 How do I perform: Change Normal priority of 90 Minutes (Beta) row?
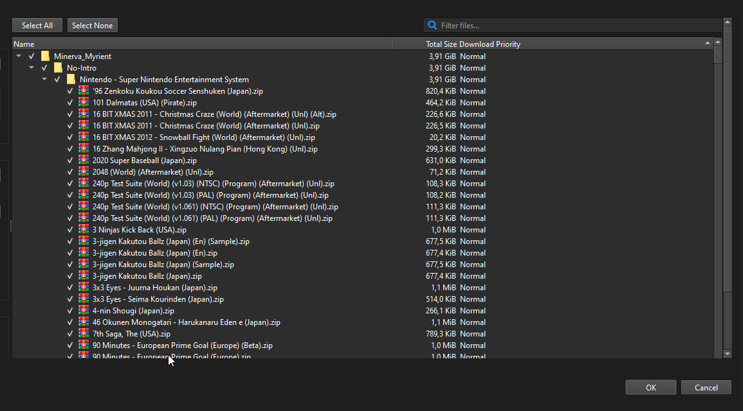tap(472, 345)
